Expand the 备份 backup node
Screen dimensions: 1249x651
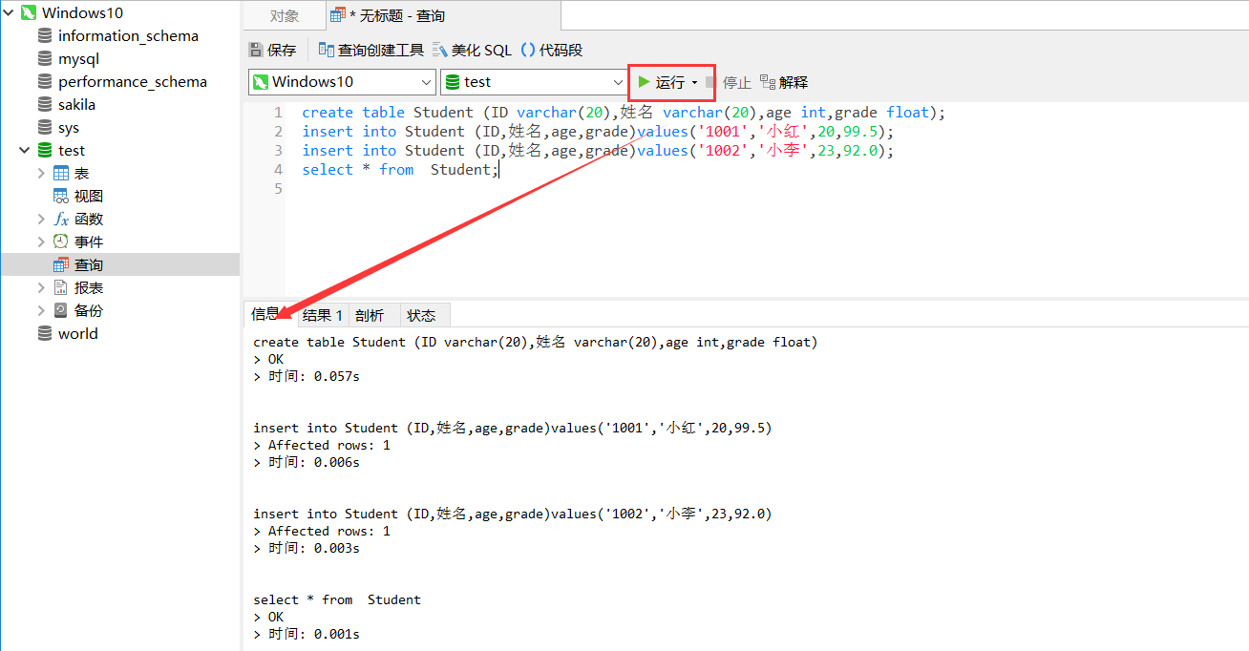[x=41, y=311]
